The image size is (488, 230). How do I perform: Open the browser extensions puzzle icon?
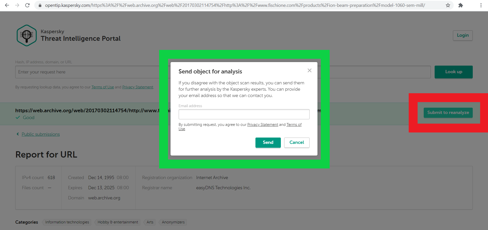461,5
